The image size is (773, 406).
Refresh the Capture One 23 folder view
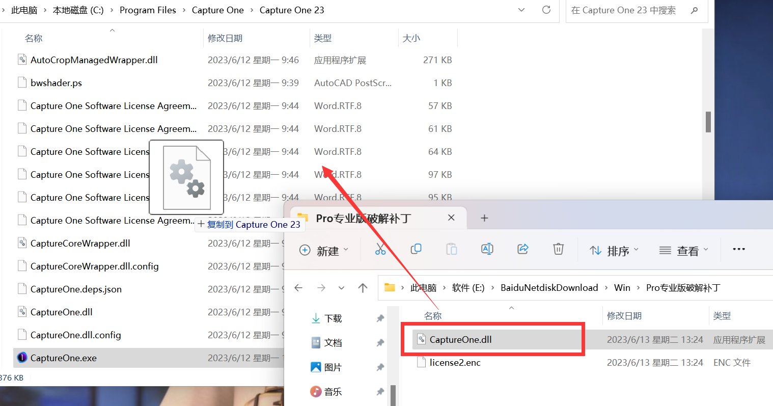pos(546,10)
